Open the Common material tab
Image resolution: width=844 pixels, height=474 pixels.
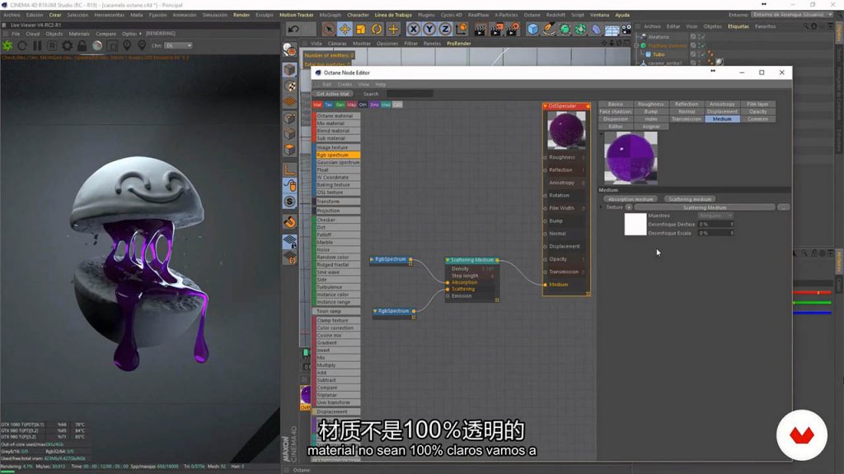pyautogui.click(x=757, y=118)
